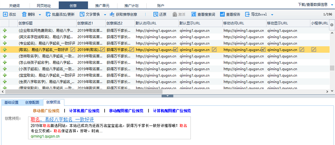Edit 小程序URL pencil icon in selected row

coord(314,50)
